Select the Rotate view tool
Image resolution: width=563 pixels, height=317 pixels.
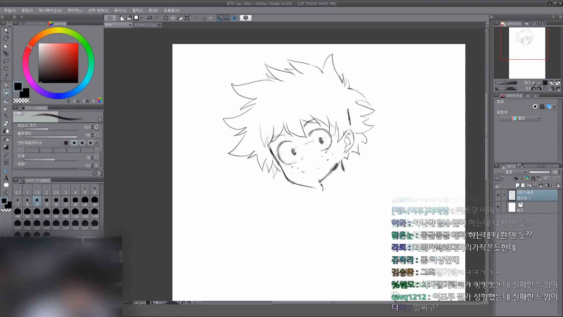coord(6,38)
